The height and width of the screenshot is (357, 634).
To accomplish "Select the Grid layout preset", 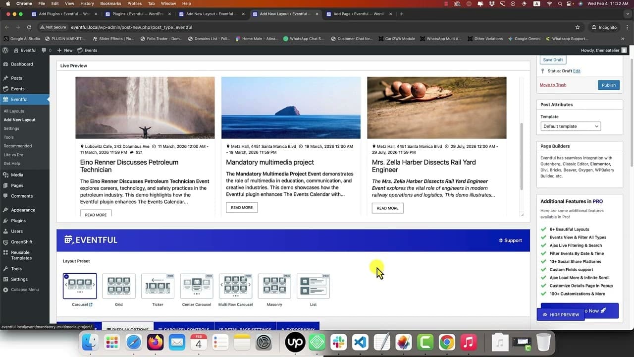I will pyautogui.click(x=119, y=286).
